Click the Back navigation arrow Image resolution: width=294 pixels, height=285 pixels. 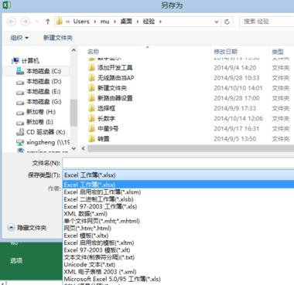pos(12,22)
